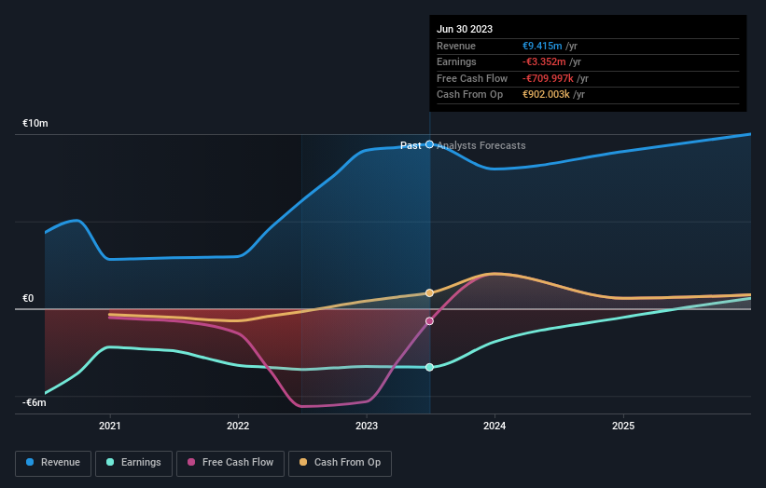Click the orange Cash From Op legend dot

tap(303, 462)
